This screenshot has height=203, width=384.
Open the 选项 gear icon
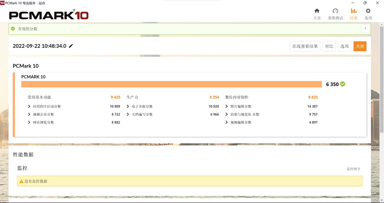(368, 11)
